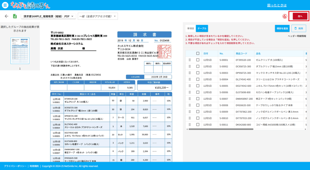This screenshot has width=310, height=170.
Task: Check the row S-00005 checkbox
Action: click(198, 85)
